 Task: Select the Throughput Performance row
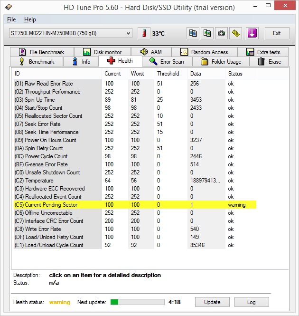point(135,92)
